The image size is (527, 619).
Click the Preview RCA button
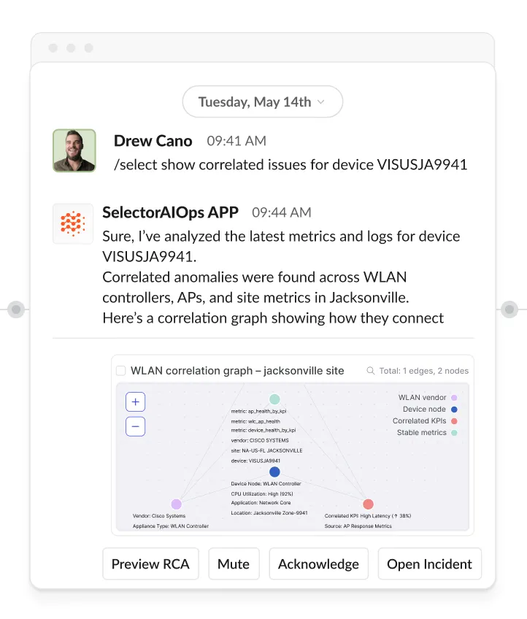coord(150,564)
